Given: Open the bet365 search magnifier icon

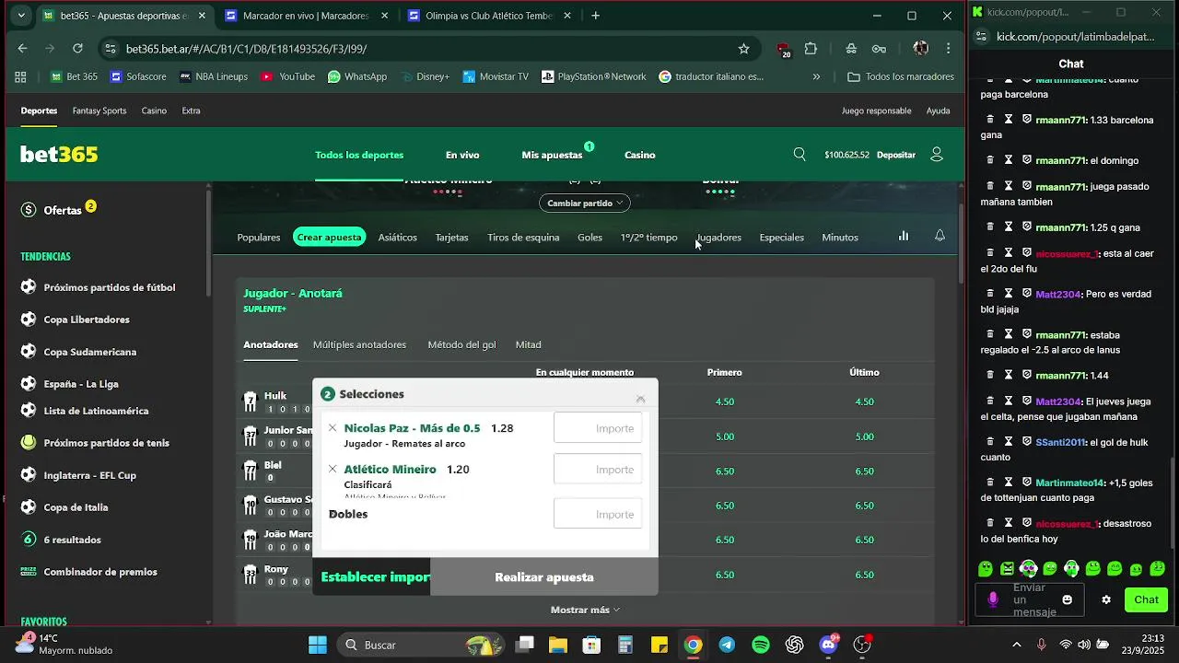Looking at the screenshot, I should 800,155.
